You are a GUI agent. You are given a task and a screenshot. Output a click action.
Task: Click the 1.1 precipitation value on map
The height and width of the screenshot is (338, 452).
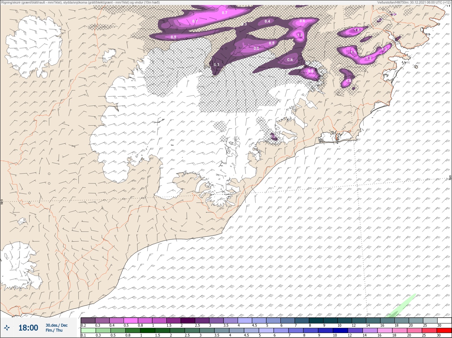point(353,52)
